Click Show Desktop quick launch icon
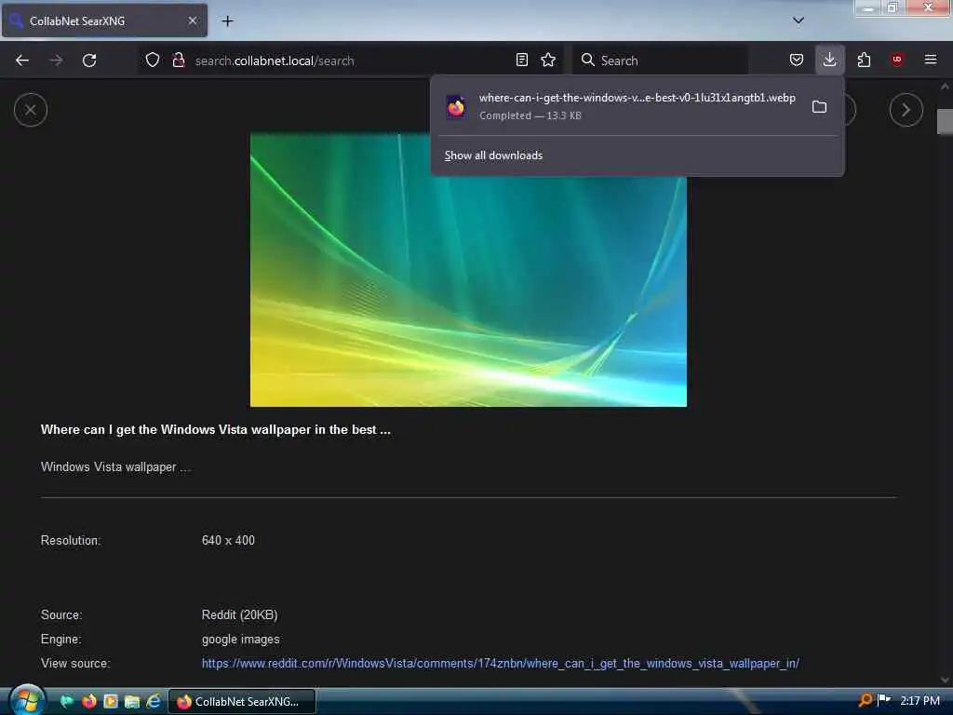The width and height of the screenshot is (953, 715). pyautogui.click(x=67, y=702)
